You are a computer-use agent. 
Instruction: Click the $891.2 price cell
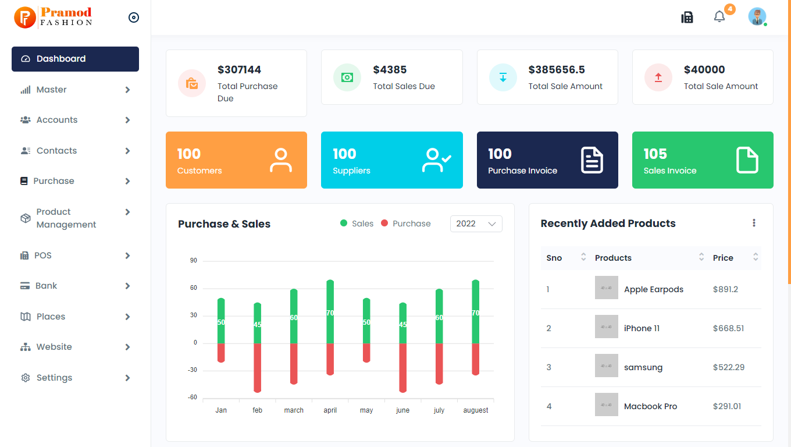(x=725, y=289)
